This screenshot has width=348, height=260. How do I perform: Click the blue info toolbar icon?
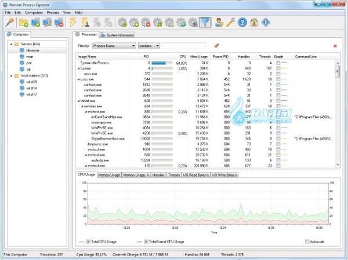pyautogui.click(x=266, y=23)
